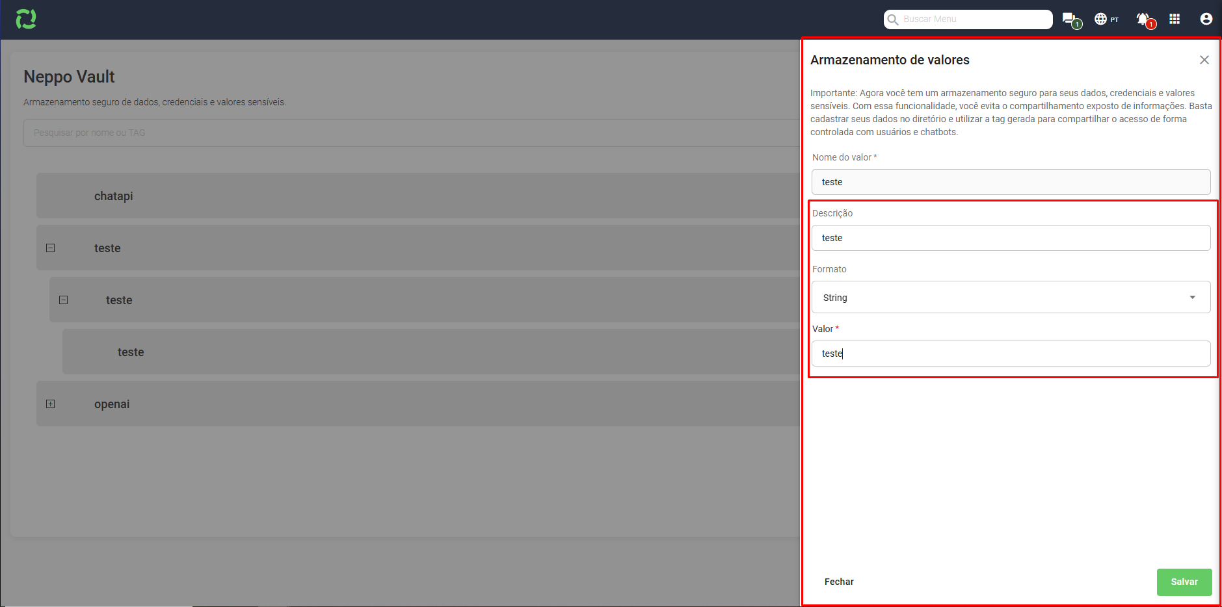Viewport: 1222px width, 607px height.
Task: Click the green Salvar button
Action: click(x=1184, y=582)
